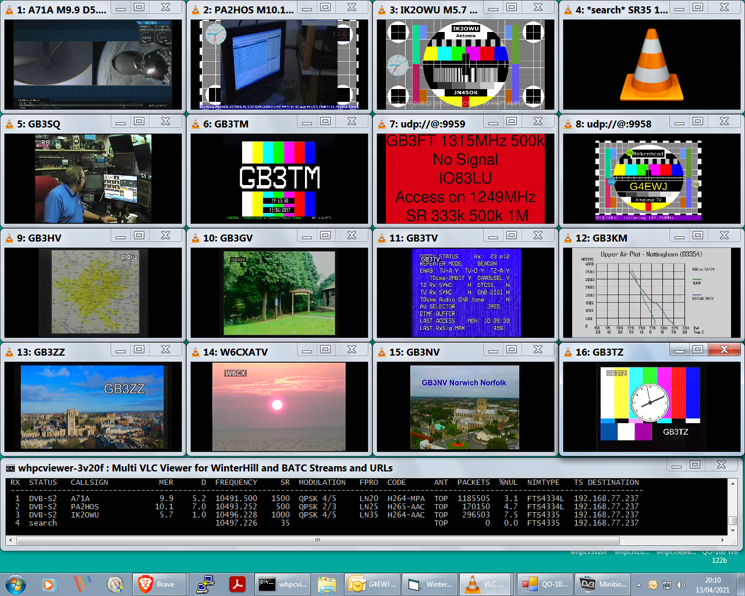The width and height of the screenshot is (745, 596).
Task: Select the GB3NV Norwich Norfolk video window
Action: 464,407
